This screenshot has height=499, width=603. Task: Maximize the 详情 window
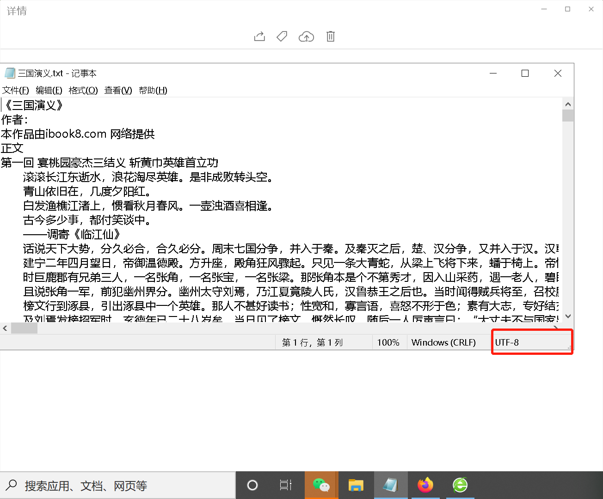point(567,9)
